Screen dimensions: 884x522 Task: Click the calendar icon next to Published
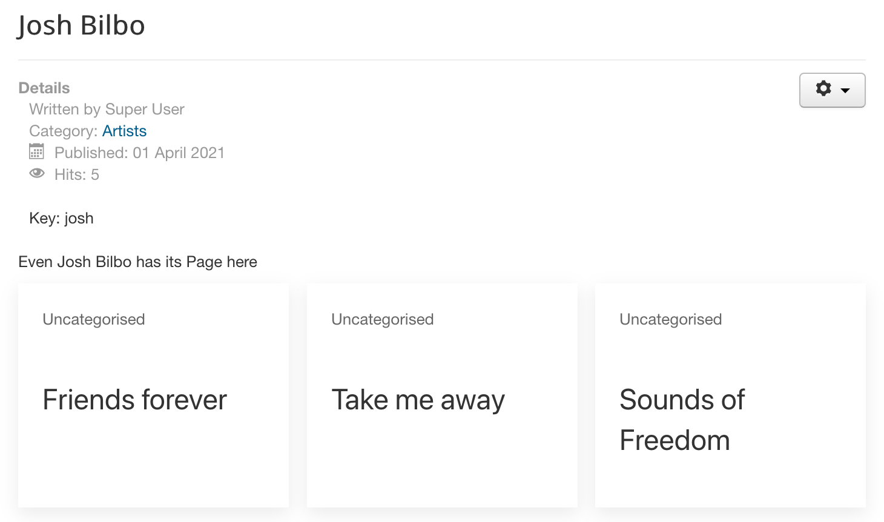[37, 151]
